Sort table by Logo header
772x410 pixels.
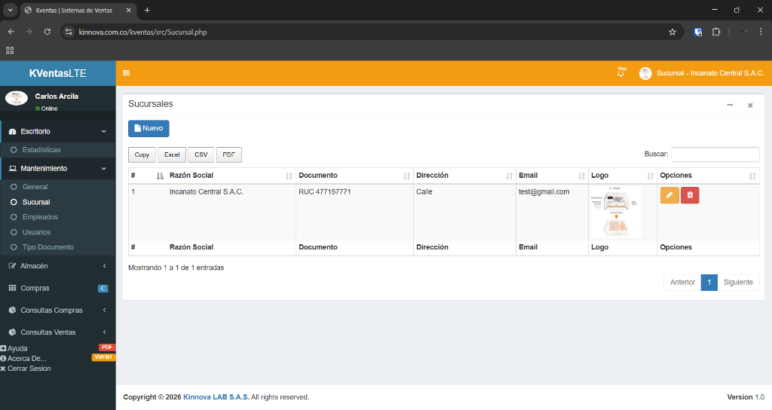[623, 176]
